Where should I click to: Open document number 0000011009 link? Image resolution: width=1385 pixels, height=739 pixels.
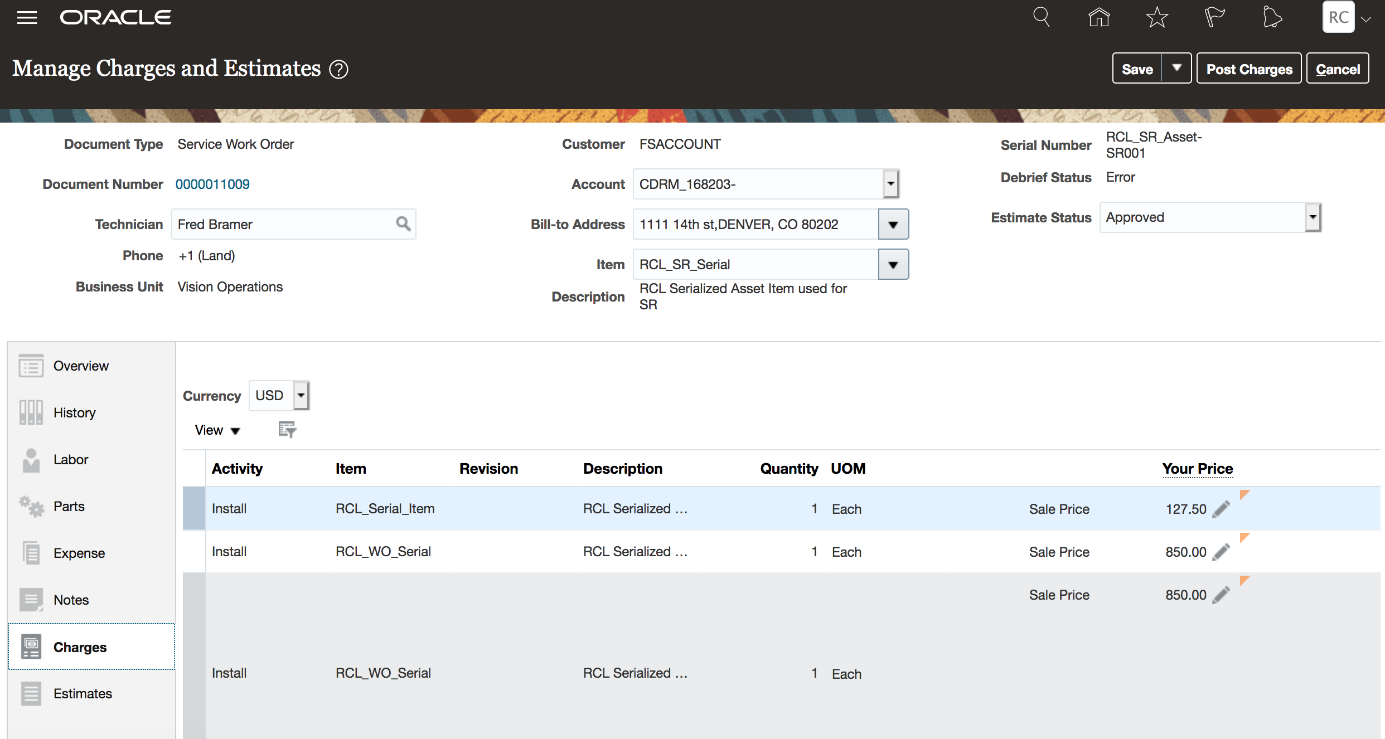click(212, 184)
